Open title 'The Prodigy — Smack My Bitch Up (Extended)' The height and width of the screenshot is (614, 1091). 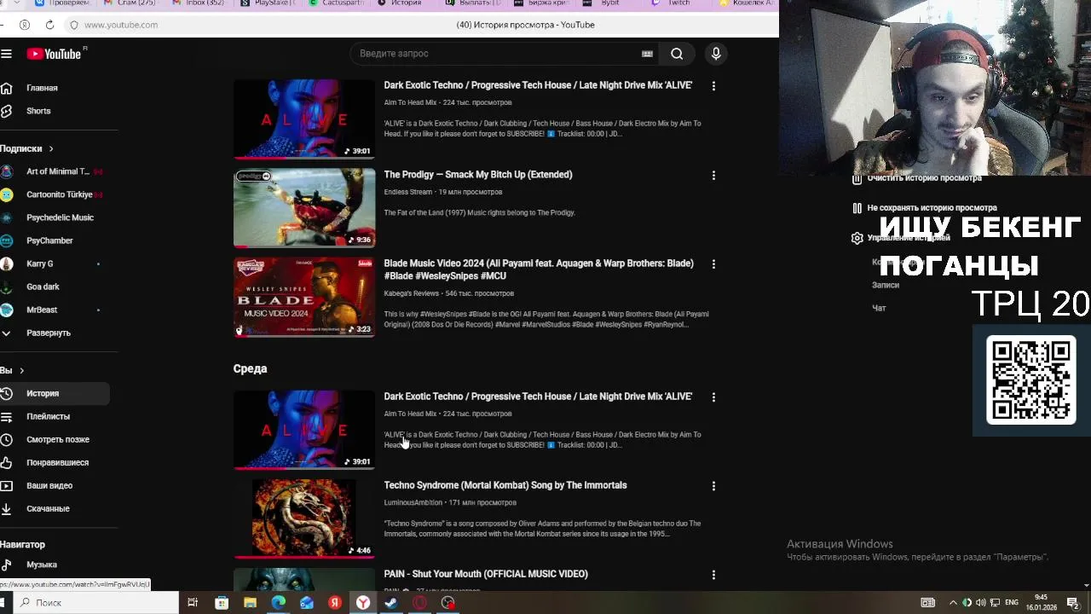(478, 175)
